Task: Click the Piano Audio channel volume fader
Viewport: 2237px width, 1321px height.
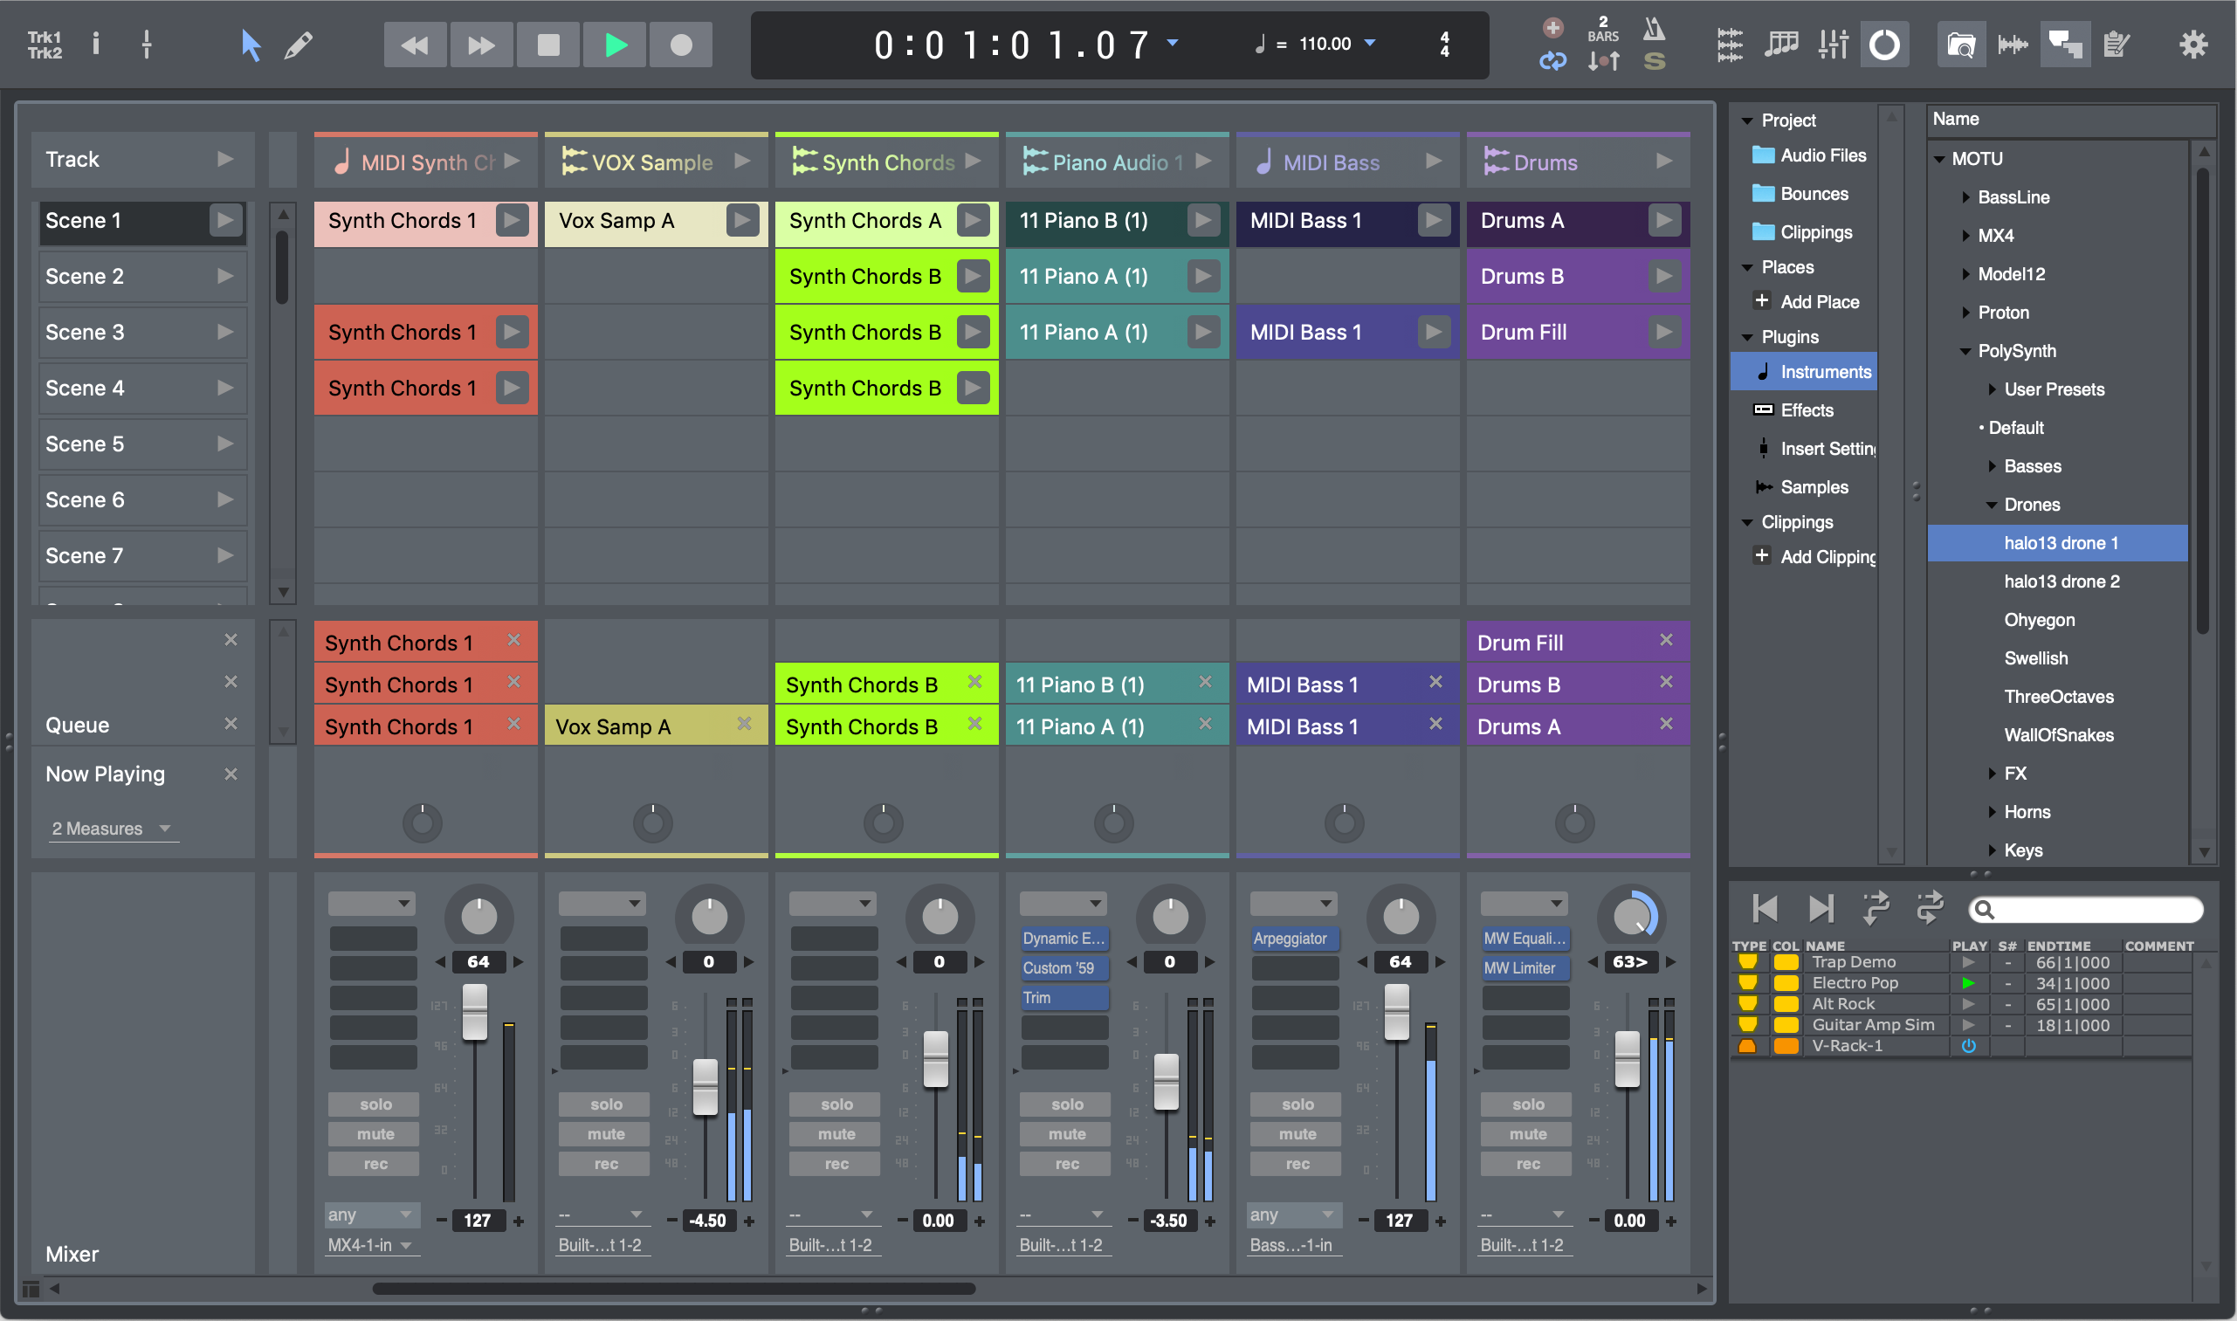Action: [1167, 1081]
